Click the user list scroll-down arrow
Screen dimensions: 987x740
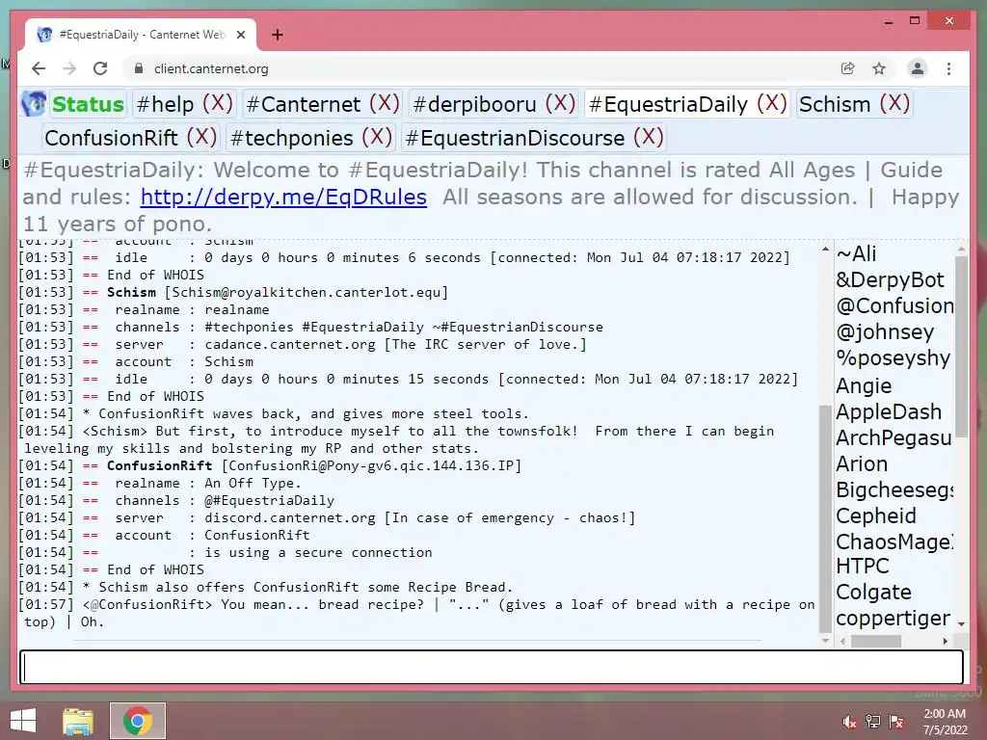tap(961, 623)
